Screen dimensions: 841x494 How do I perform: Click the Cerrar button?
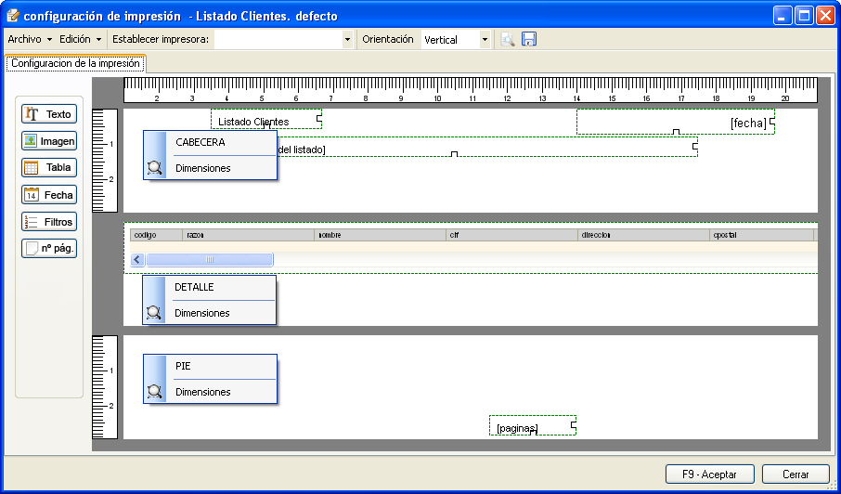tap(795, 474)
